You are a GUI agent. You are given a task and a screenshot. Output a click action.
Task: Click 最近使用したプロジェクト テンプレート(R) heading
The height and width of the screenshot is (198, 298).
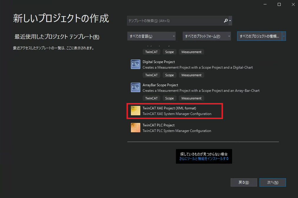tap(57, 37)
